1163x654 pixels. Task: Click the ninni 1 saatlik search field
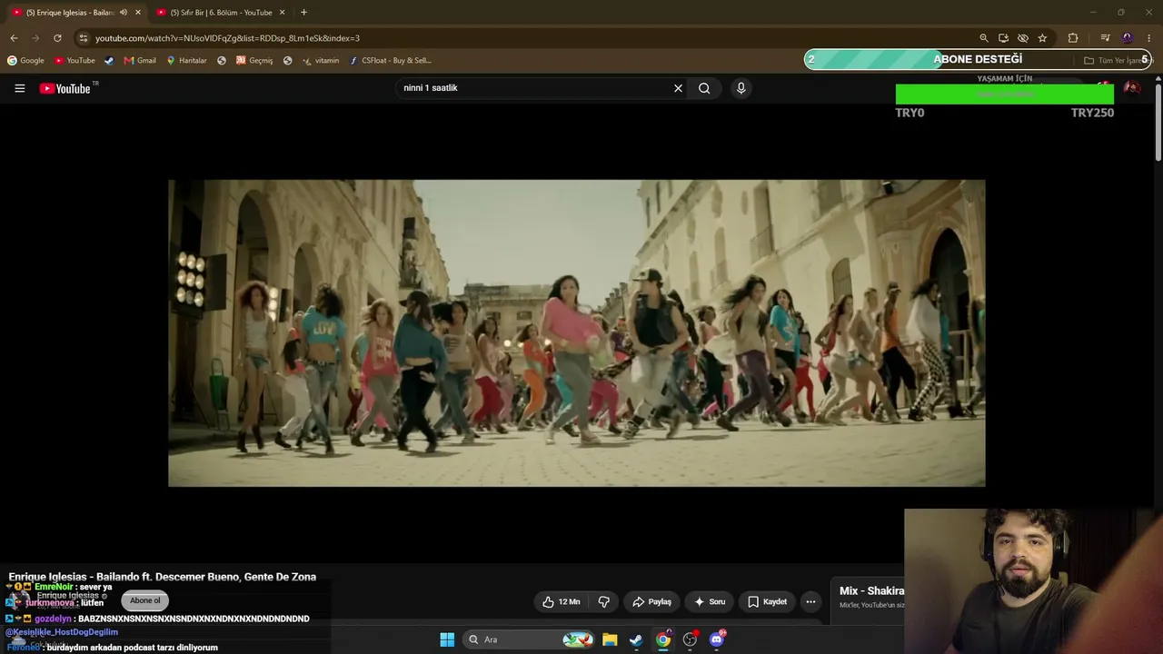point(533,88)
